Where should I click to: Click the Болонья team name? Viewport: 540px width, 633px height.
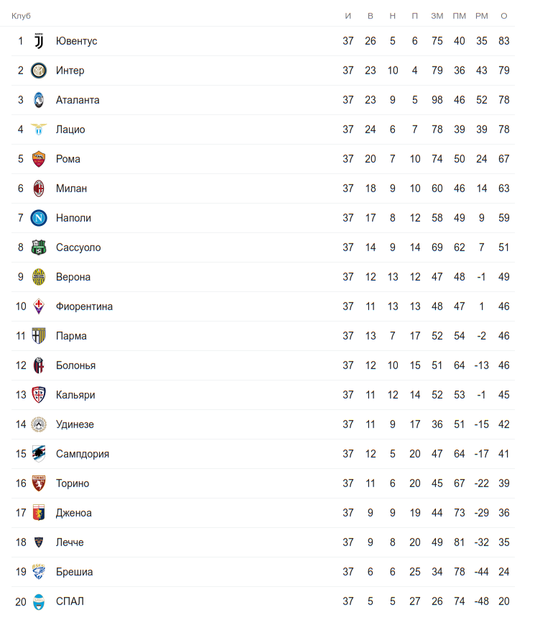(x=75, y=365)
